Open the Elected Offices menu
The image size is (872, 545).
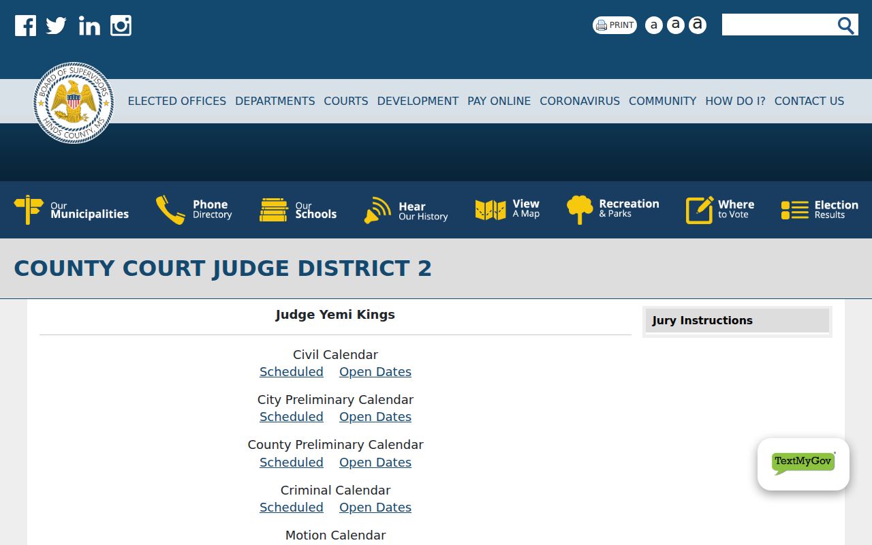tap(177, 101)
